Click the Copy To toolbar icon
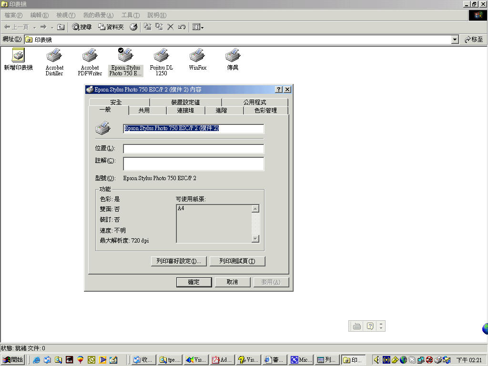The width and height of the screenshot is (488, 366). click(159, 27)
